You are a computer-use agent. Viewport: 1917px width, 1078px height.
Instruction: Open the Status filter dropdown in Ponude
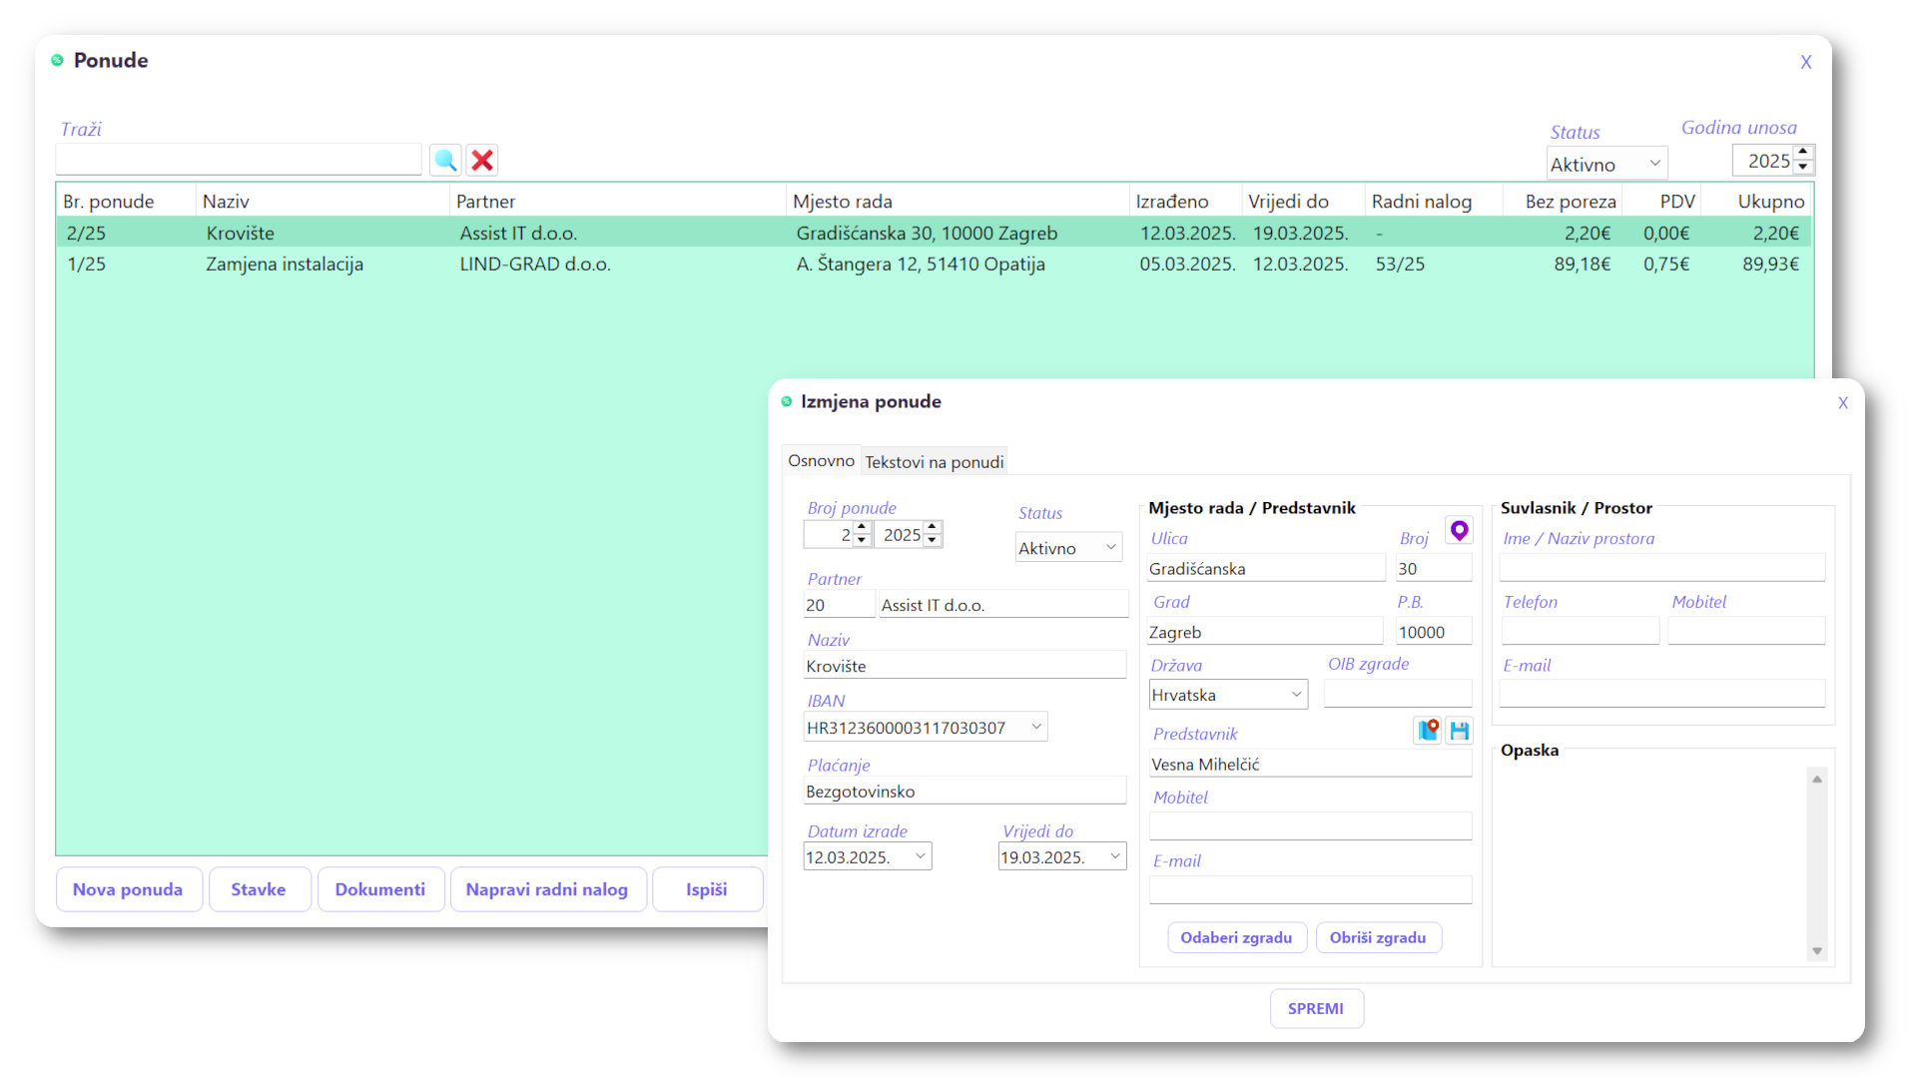(x=1606, y=164)
